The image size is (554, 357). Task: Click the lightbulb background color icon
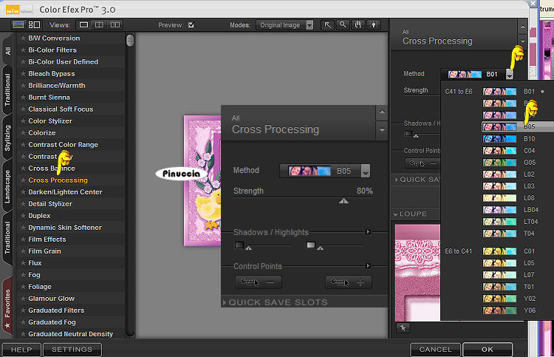(x=374, y=25)
